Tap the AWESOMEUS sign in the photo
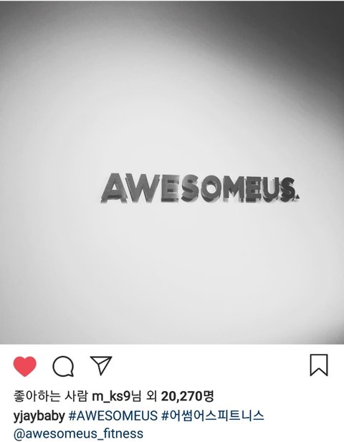Image resolution: width=344 pixels, height=442 pixels. tap(200, 188)
